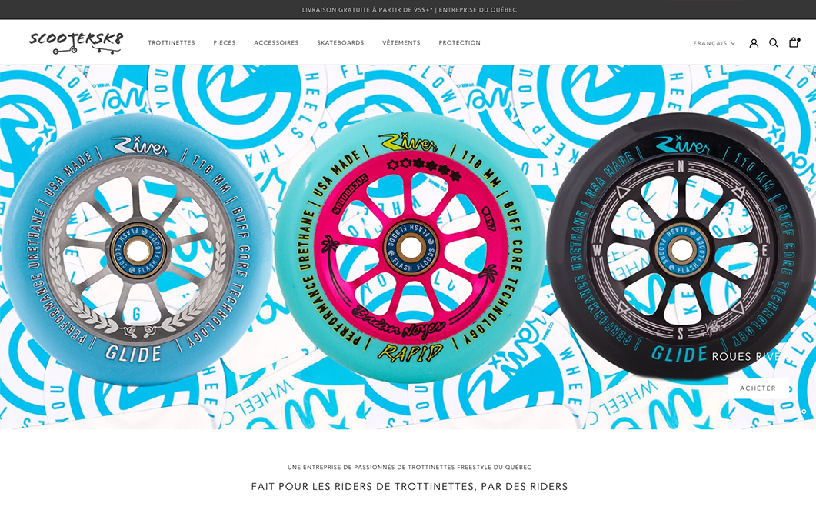Open the Skateboards category

pos(341,43)
